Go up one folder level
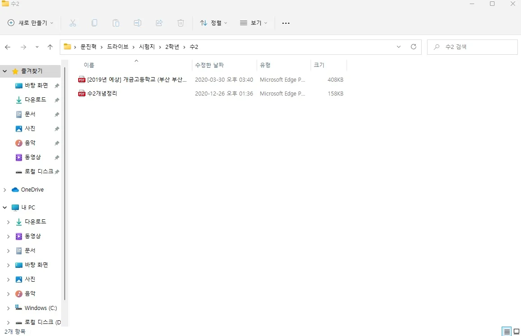521x336 pixels. point(50,47)
